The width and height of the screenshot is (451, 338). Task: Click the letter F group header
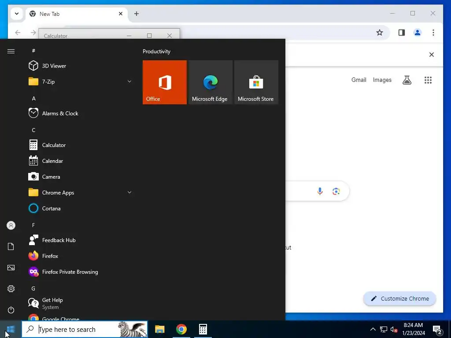33,225
